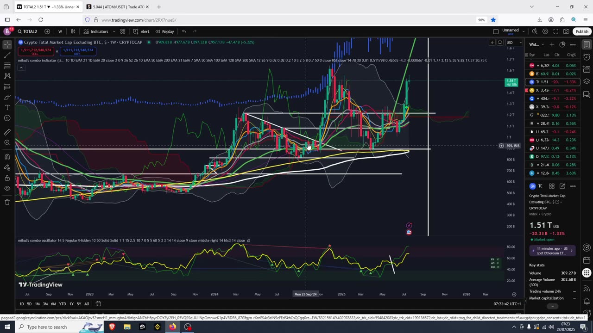Switch to 6M date range
This screenshot has width=593, height=333.
pos(53,304)
